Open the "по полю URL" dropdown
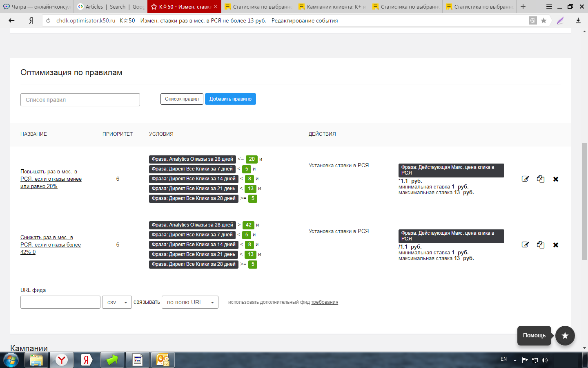The image size is (588, 368). (190, 302)
